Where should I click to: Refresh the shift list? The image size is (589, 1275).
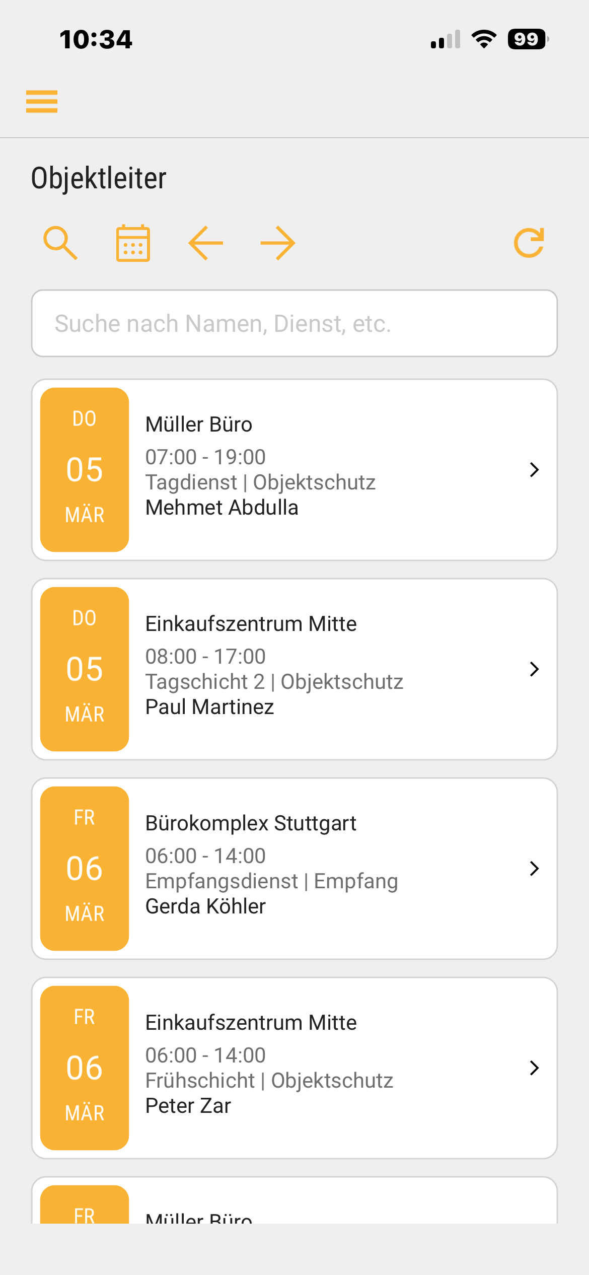529,243
